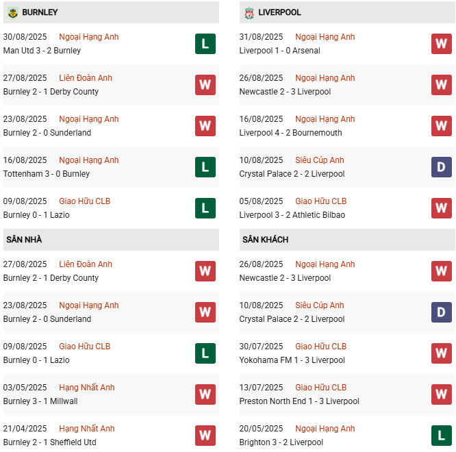Click the L badge for Brighton 3-2 Liverpool
The height and width of the screenshot is (452, 456).
point(441,436)
